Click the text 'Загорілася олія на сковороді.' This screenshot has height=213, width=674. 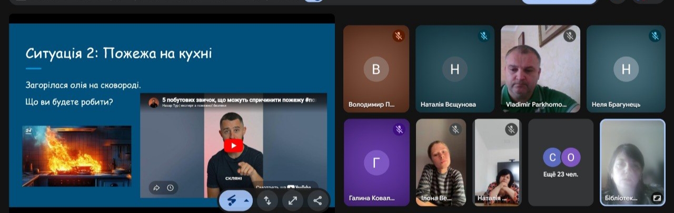(83, 85)
